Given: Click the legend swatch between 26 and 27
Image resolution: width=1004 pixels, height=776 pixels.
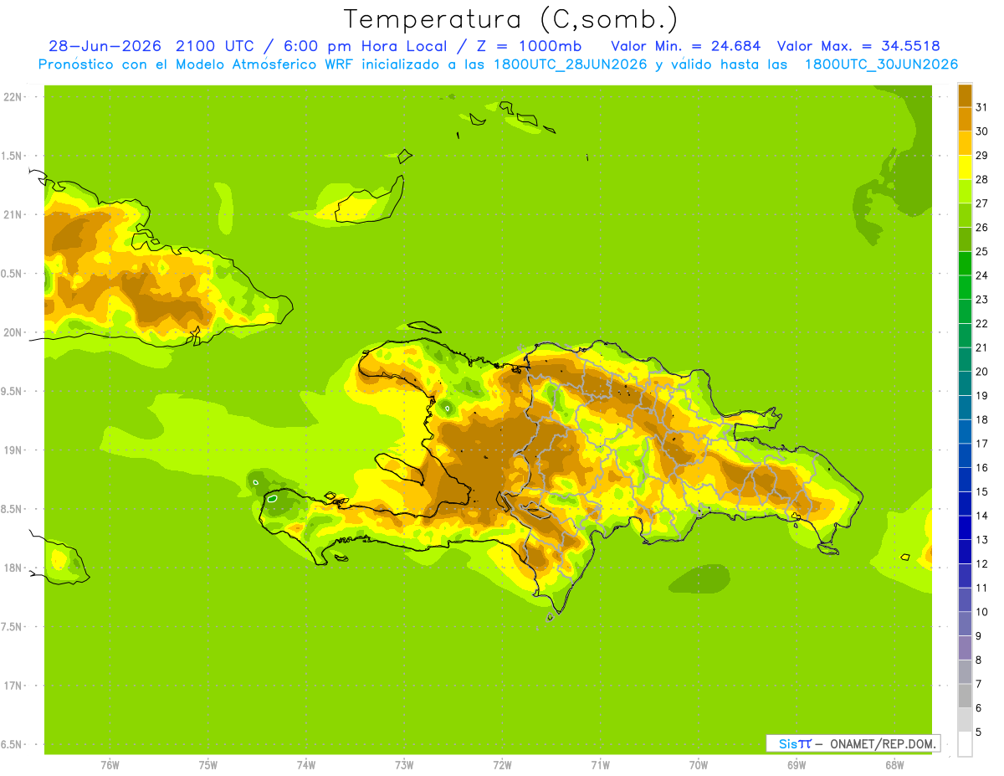Looking at the screenshot, I should click(x=965, y=215).
